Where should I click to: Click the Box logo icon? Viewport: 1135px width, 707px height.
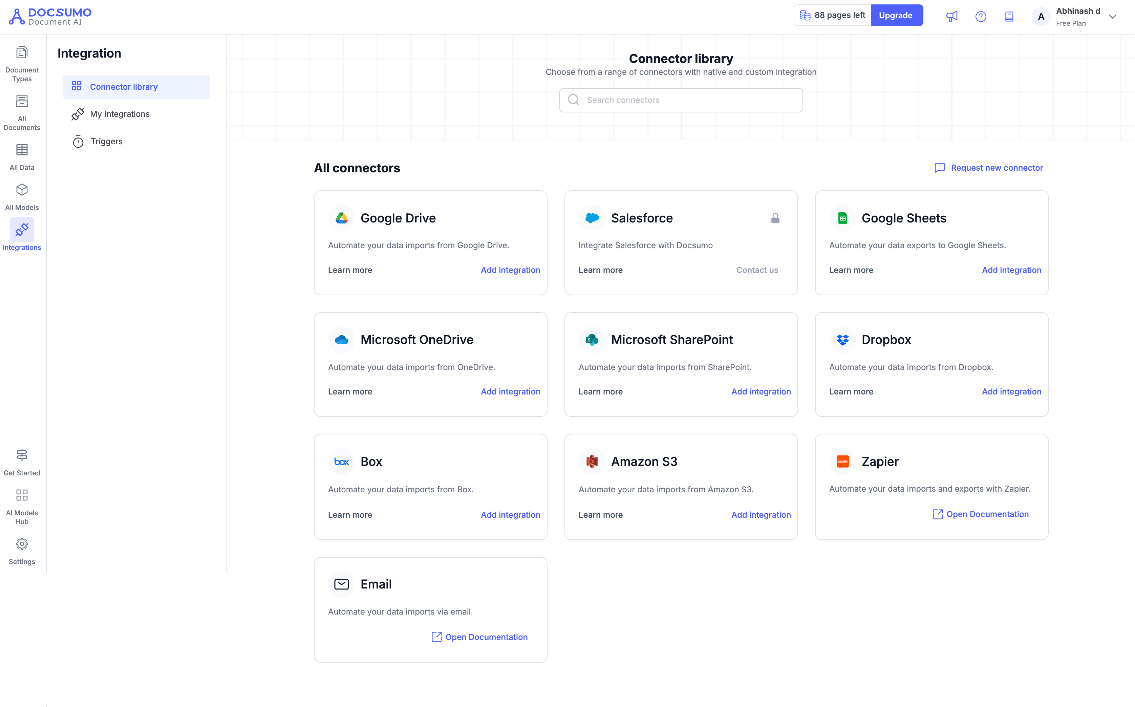[x=341, y=462]
